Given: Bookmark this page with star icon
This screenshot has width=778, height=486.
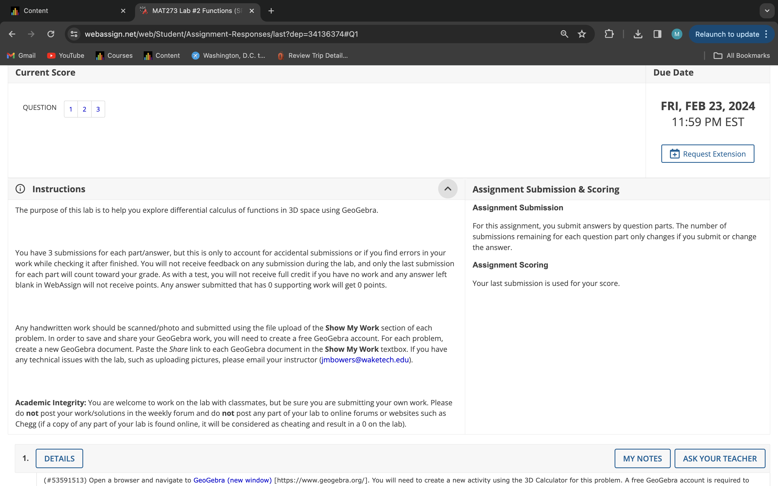Looking at the screenshot, I should [582, 34].
